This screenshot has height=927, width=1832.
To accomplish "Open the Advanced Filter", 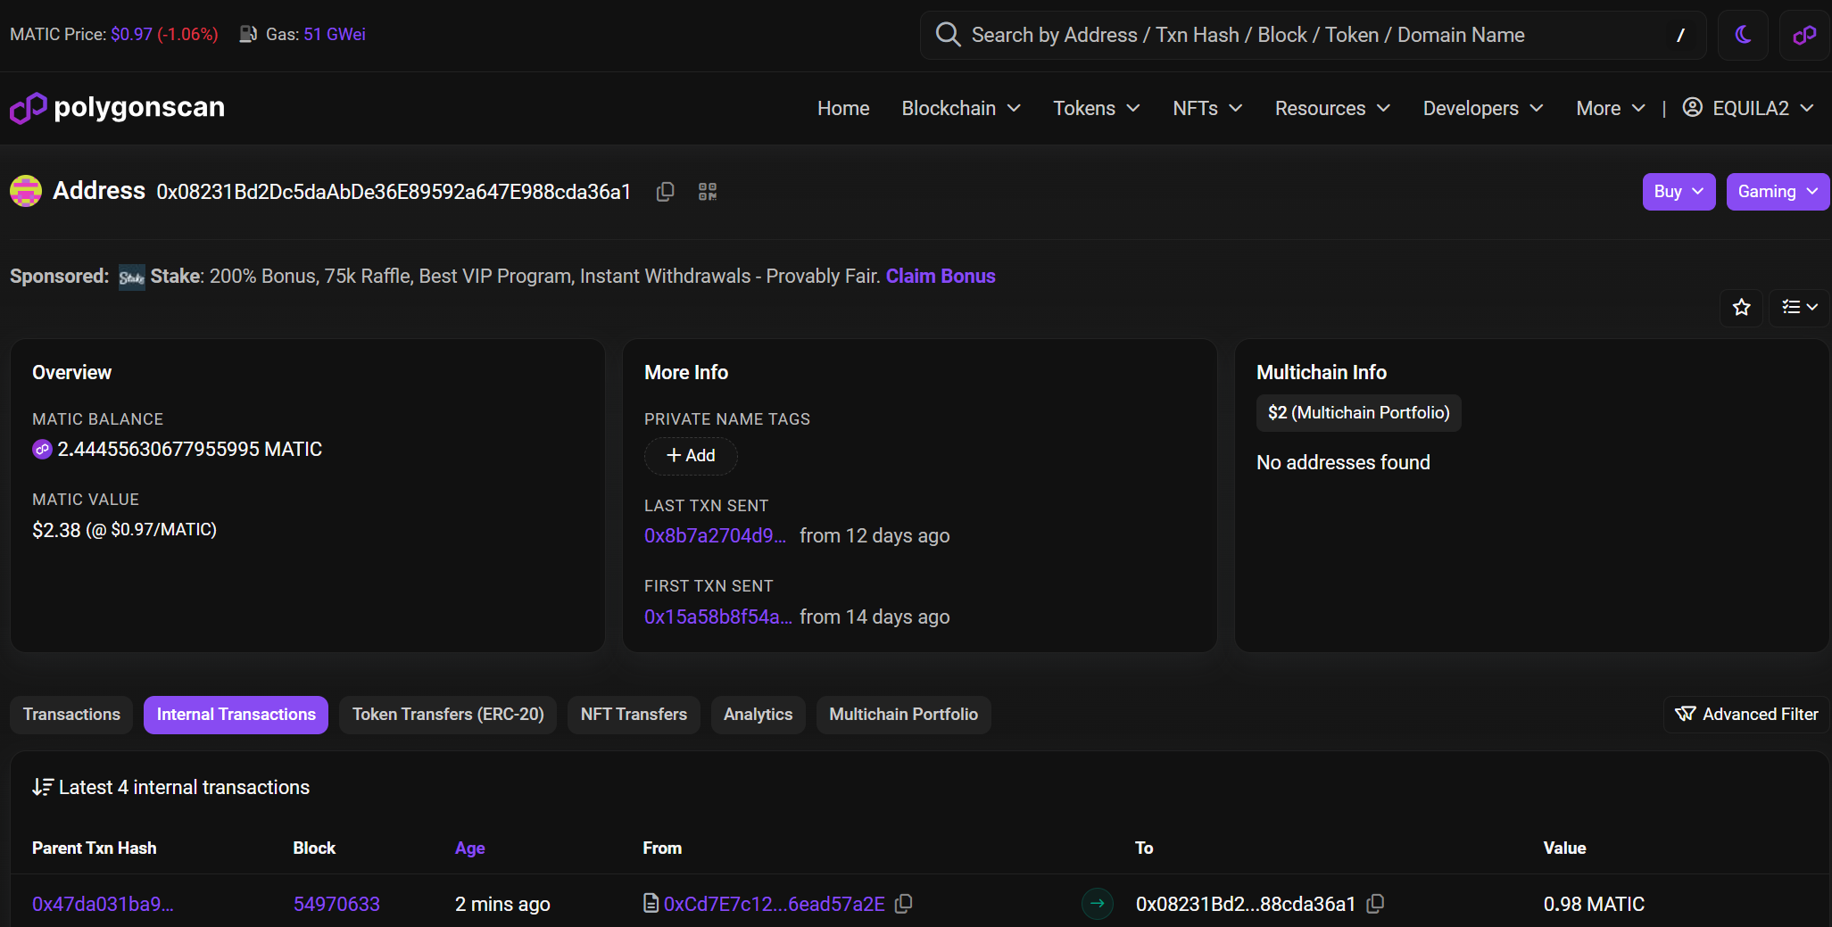I will [1746, 715].
